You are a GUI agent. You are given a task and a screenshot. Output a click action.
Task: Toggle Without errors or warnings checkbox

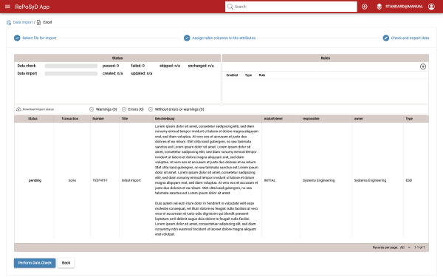click(x=151, y=109)
